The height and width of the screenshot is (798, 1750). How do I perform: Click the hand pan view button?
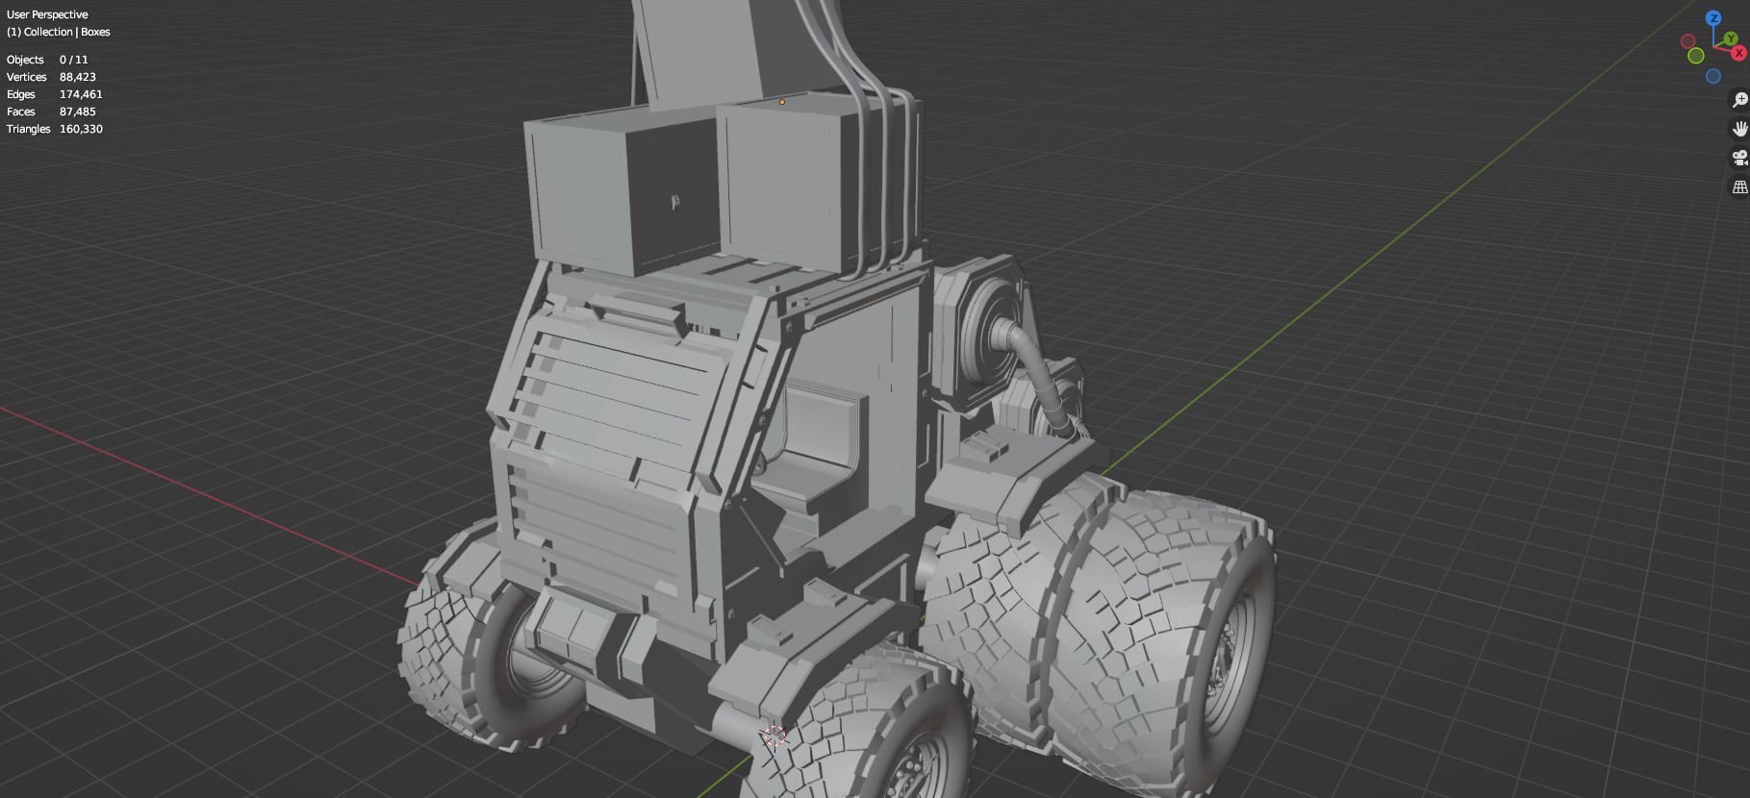click(x=1739, y=129)
